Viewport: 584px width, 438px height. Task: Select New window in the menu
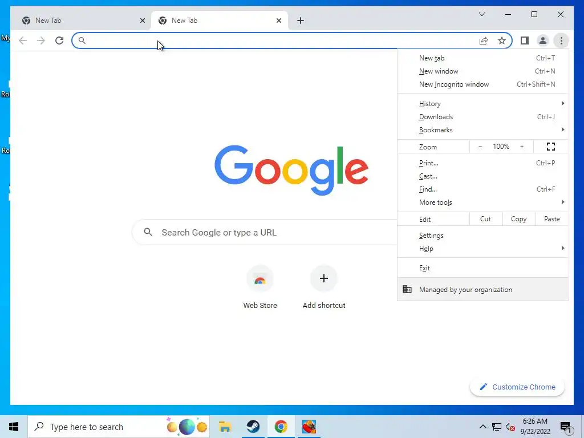click(482, 71)
